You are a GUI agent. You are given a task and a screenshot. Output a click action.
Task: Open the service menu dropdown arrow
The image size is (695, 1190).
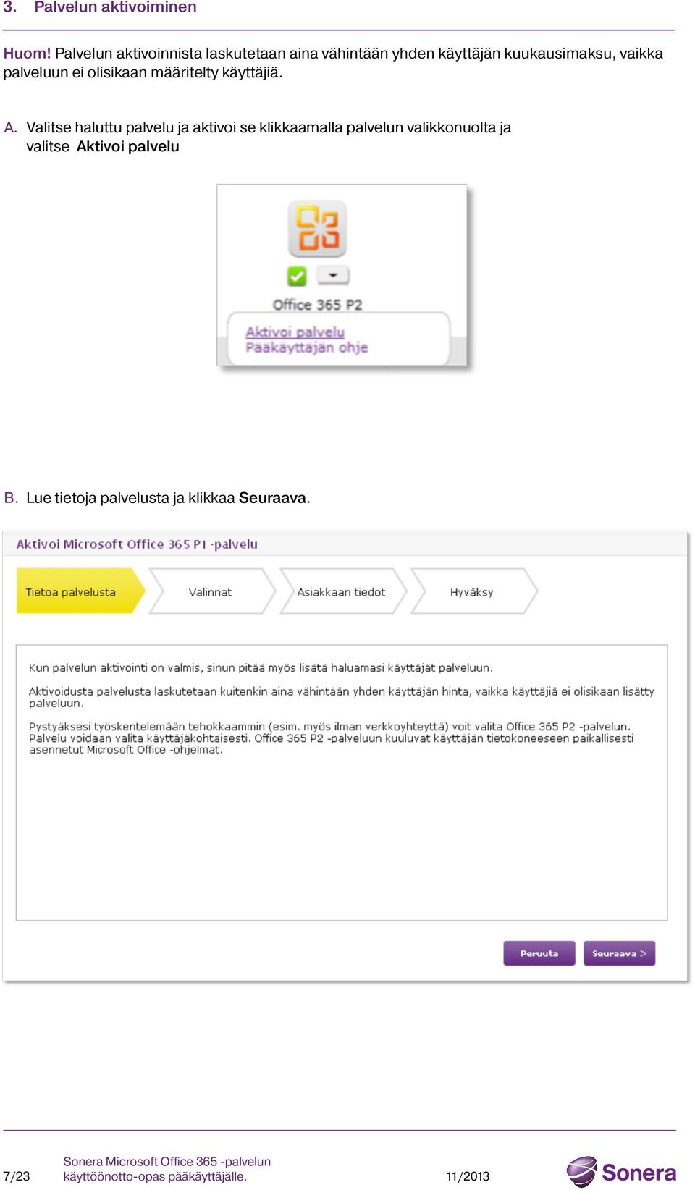(x=333, y=275)
